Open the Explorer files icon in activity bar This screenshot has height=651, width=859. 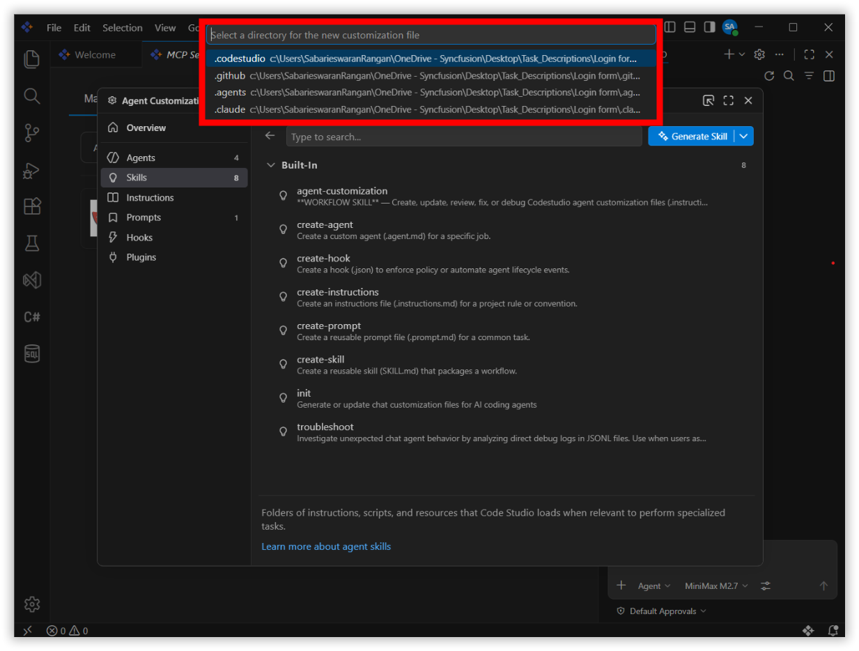pyautogui.click(x=32, y=59)
